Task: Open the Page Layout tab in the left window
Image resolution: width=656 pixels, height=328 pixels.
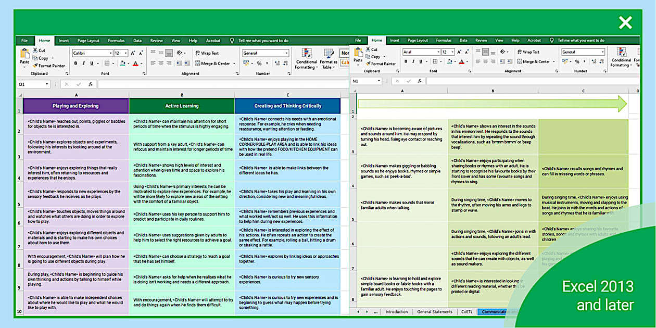Action: (x=88, y=41)
